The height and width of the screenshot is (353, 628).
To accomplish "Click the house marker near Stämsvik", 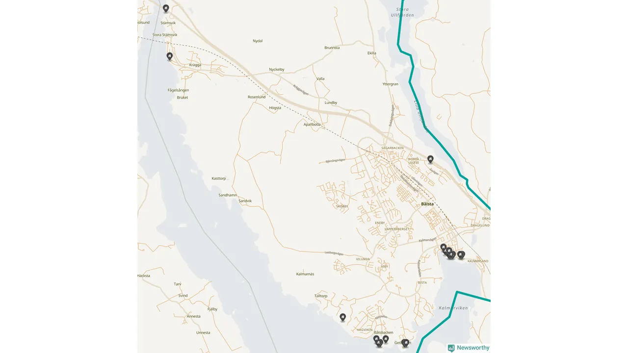I will [166, 8].
